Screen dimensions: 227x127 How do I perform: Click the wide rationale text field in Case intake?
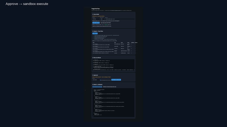tap(120, 19)
